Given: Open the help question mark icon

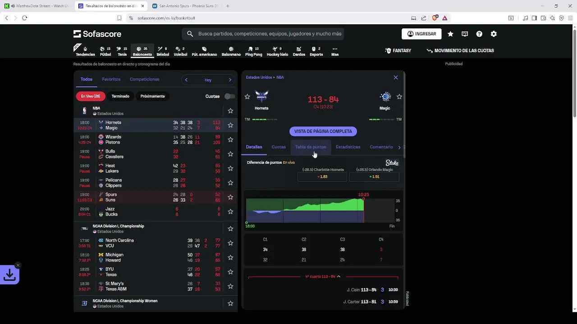Looking at the screenshot, I should (x=479, y=34).
